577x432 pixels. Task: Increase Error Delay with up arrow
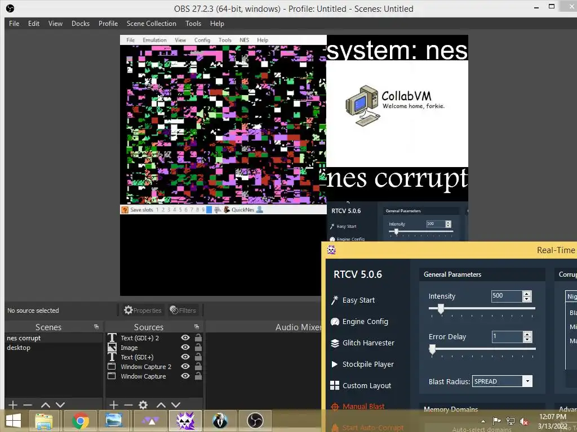click(527, 334)
